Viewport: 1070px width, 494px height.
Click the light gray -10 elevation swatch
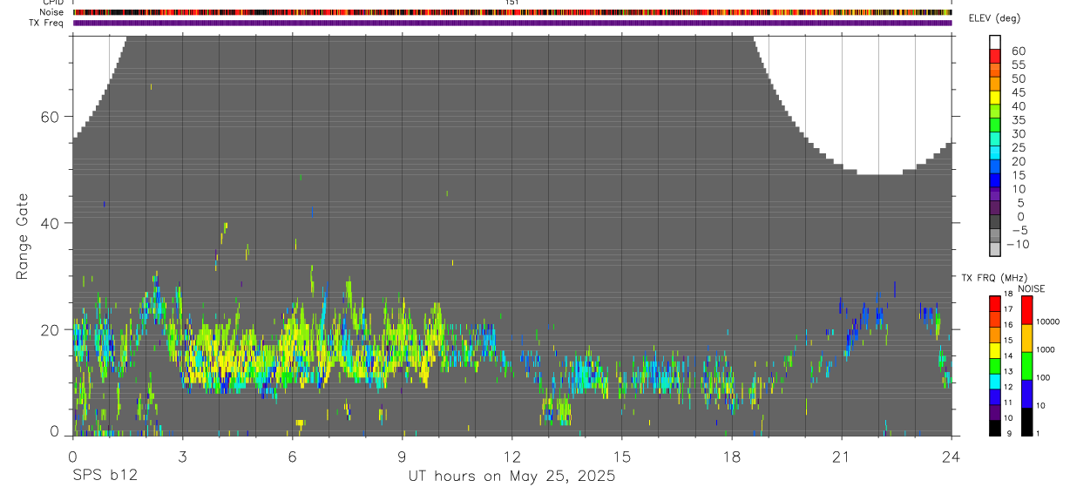coord(995,248)
